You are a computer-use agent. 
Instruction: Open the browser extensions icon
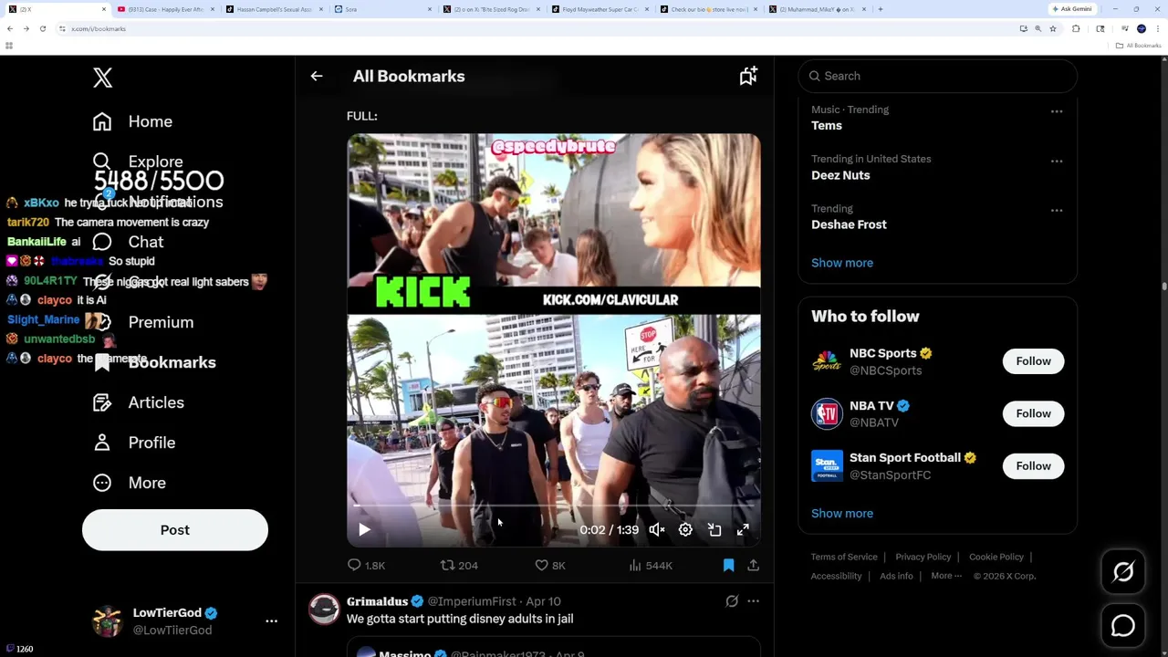(1076, 28)
